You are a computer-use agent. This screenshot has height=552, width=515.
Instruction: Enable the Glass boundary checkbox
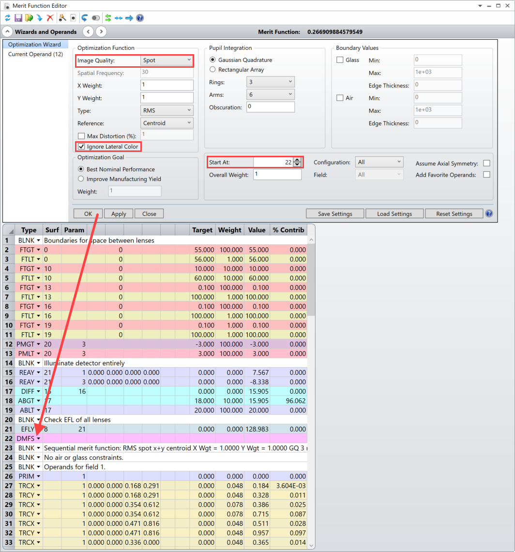point(340,60)
